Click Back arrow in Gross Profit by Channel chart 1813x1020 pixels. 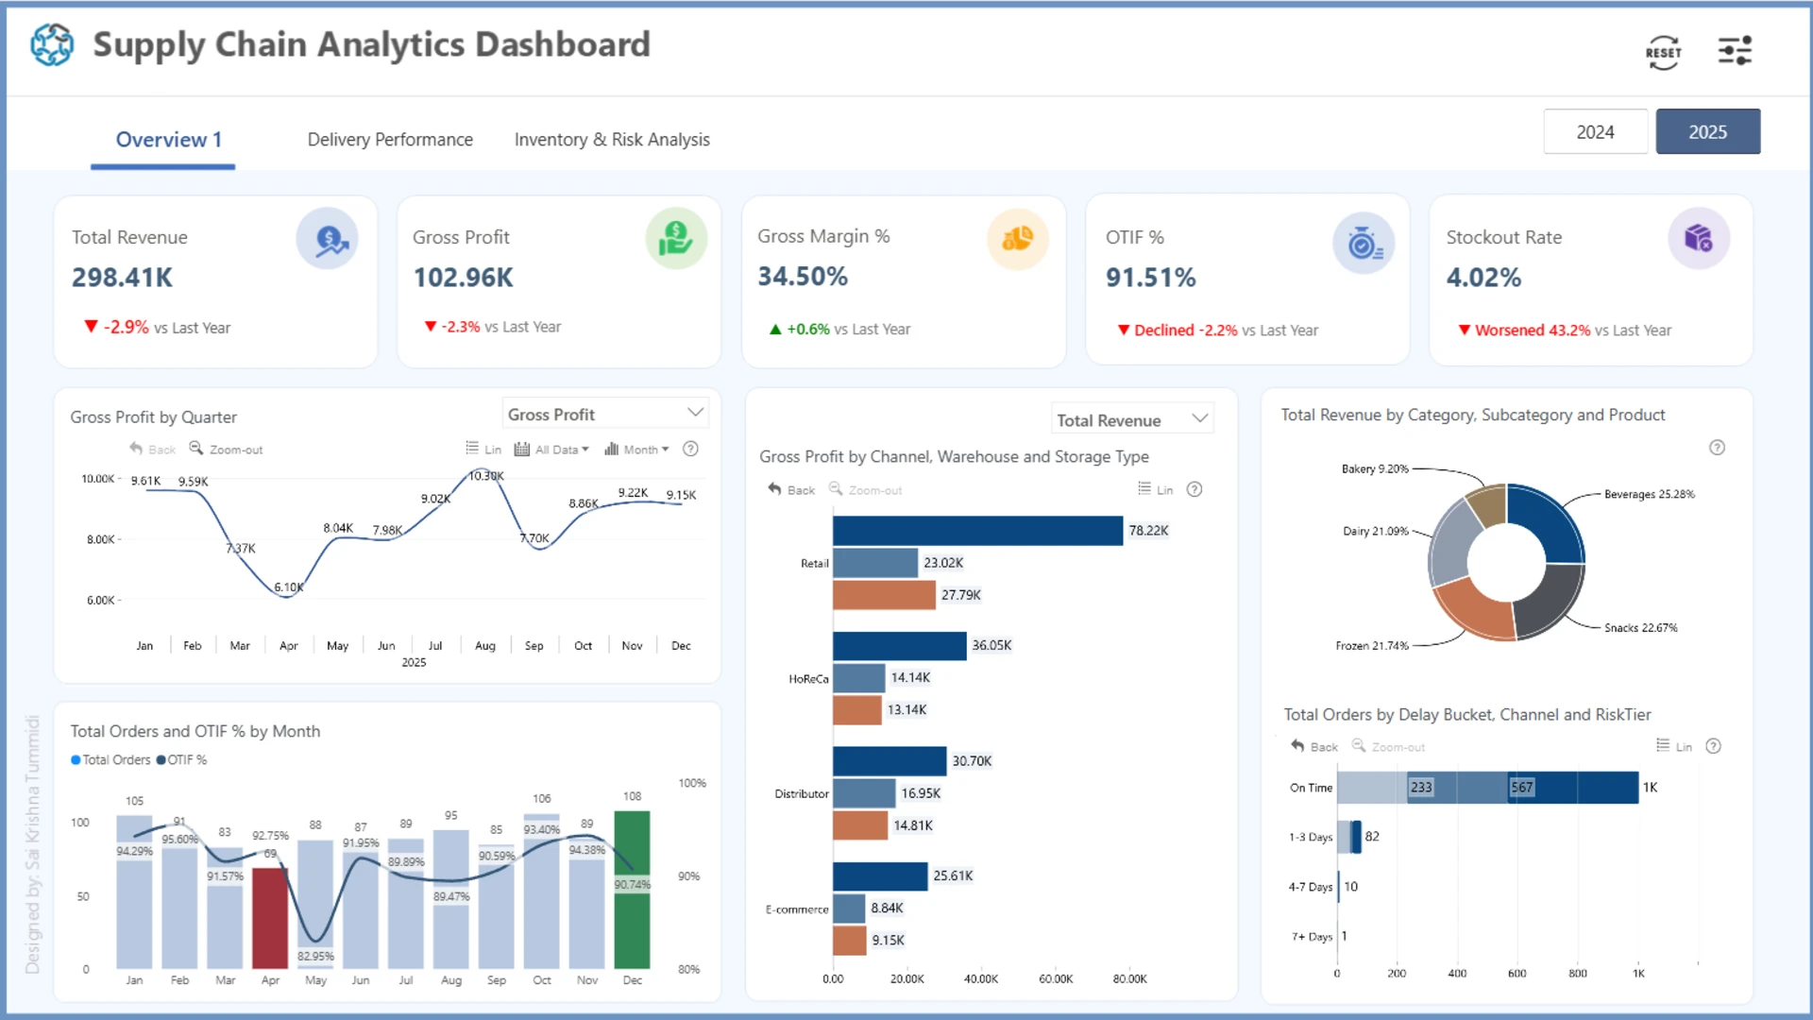(x=791, y=490)
